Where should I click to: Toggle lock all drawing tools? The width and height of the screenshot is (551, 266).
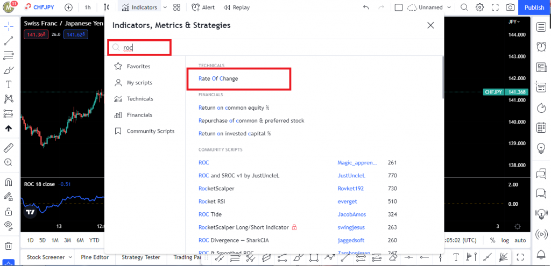(9, 211)
